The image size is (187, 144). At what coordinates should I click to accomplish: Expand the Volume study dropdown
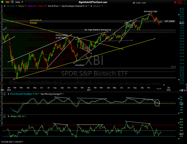click(x=102, y=6)
